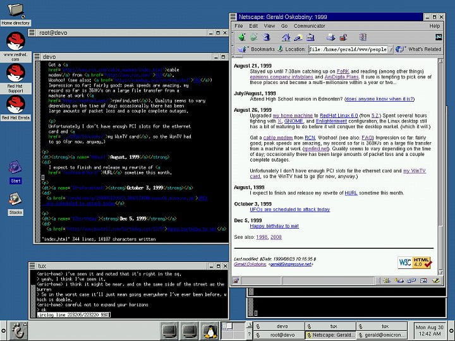Click the devo terminal left scrollbar

[x=38, y=151]
